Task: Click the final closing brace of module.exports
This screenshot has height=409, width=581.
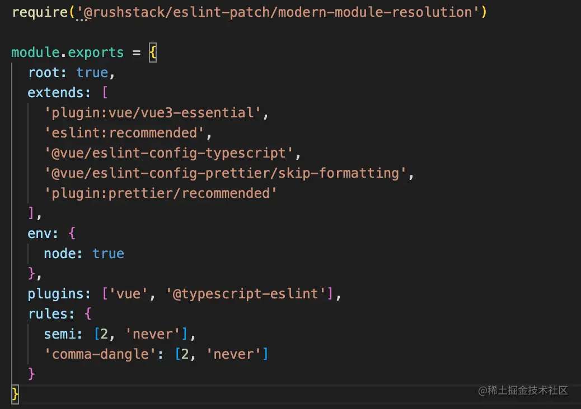Action: pos(15,394)
